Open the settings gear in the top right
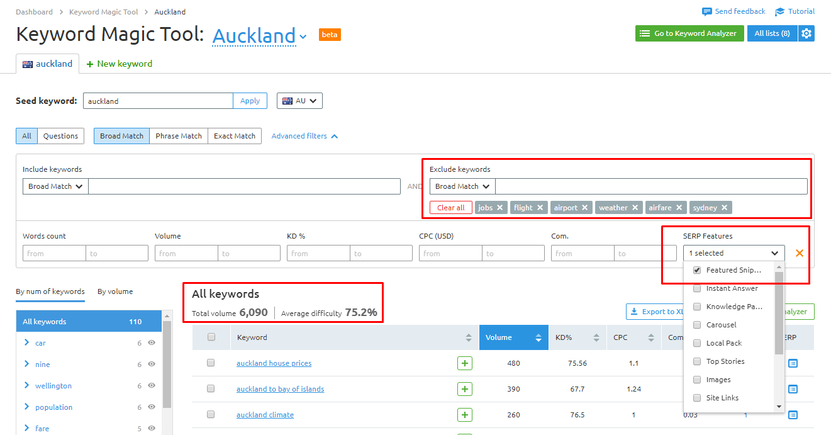Image resolution: width=831 pixels, height=435 pixels. [806, 33]
